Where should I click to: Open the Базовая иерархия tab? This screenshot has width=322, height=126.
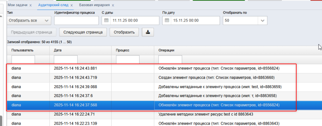95,5
